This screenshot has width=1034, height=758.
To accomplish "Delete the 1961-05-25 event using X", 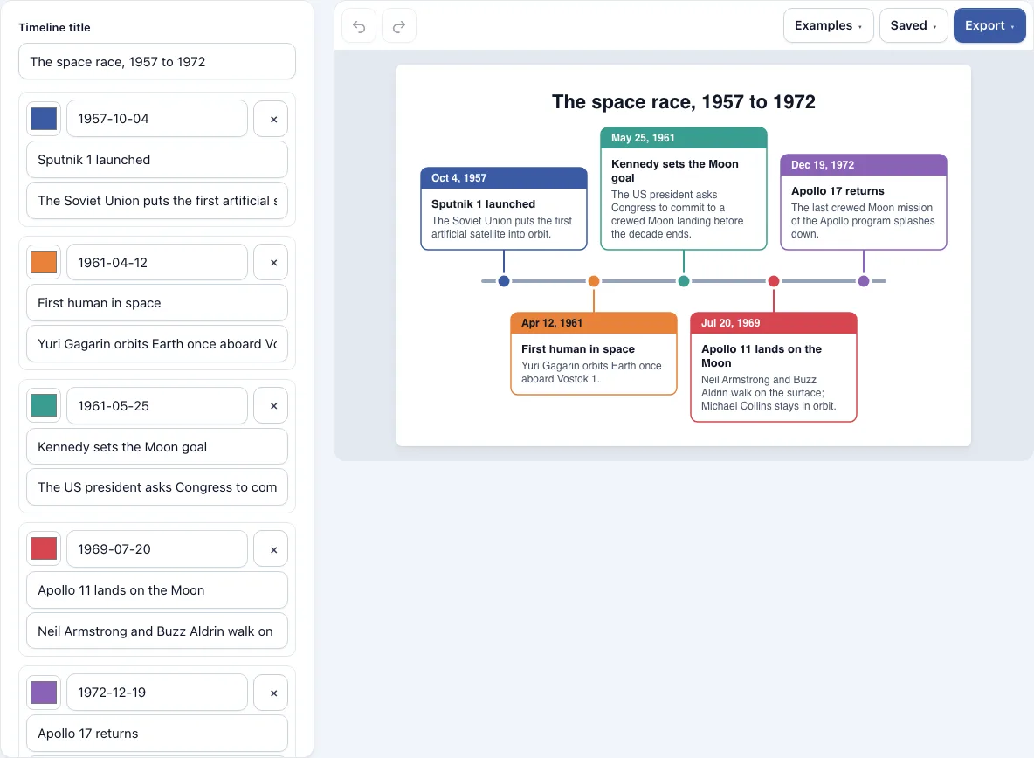I will [x=271, y=406].
